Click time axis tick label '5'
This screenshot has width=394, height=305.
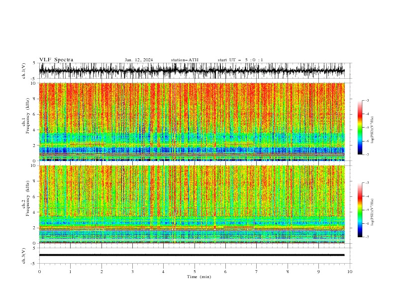[195, 272]
